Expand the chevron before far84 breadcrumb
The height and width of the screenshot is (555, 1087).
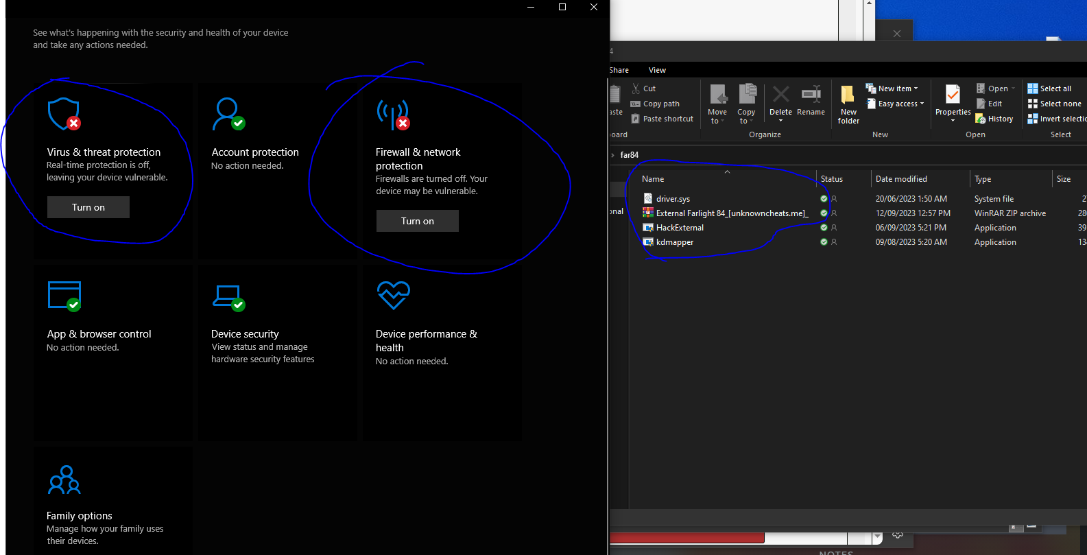[612, 155]
